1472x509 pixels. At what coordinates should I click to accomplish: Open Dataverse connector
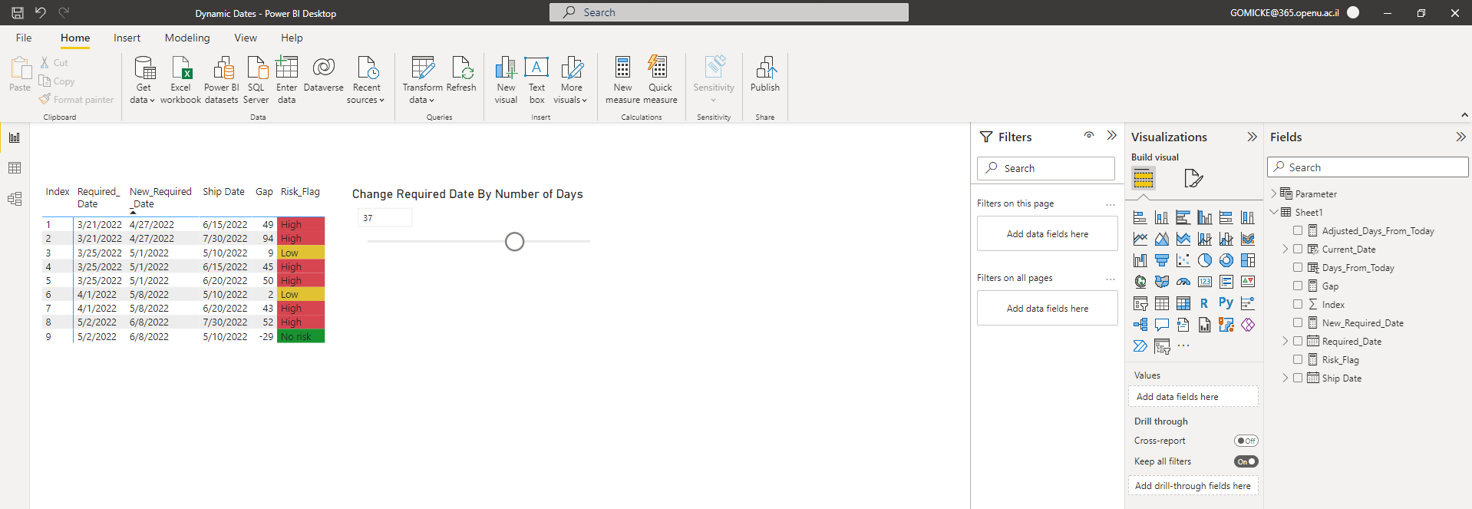click(324, 74)
